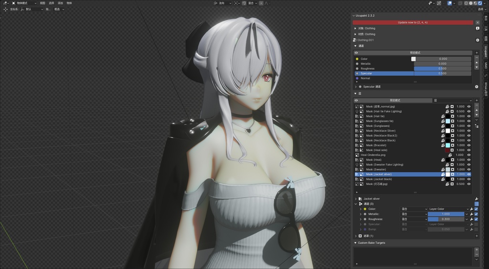
Task: Add a new mask with plus icon
Action: click(x=477, y=236)
